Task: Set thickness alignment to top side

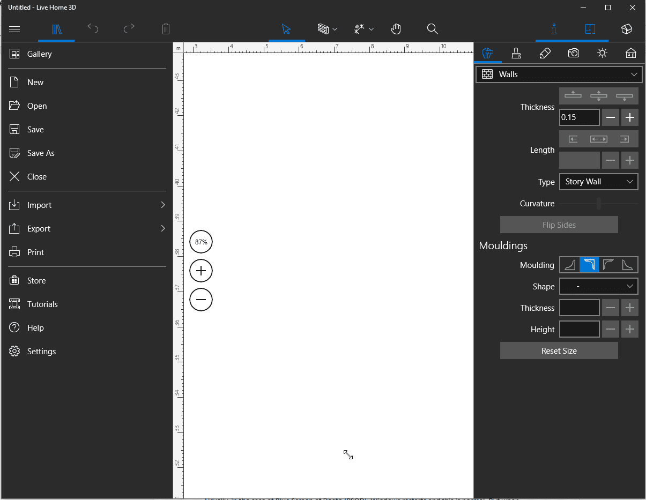Action: coord(573,96)
